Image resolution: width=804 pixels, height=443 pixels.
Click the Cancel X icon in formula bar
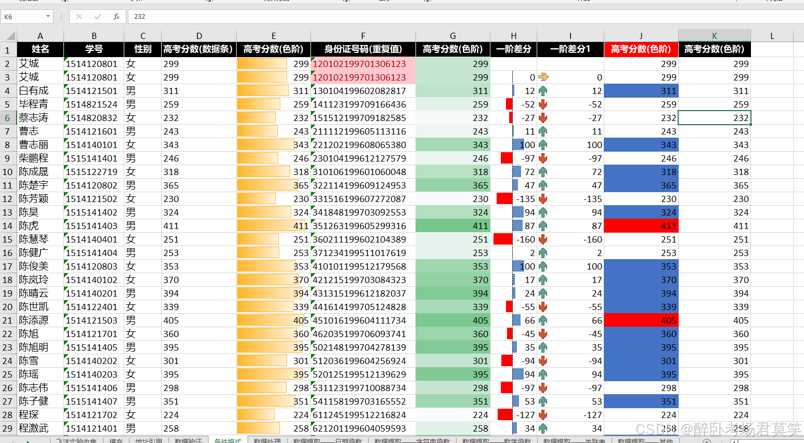pyautogui.click(x=79, y=17)
